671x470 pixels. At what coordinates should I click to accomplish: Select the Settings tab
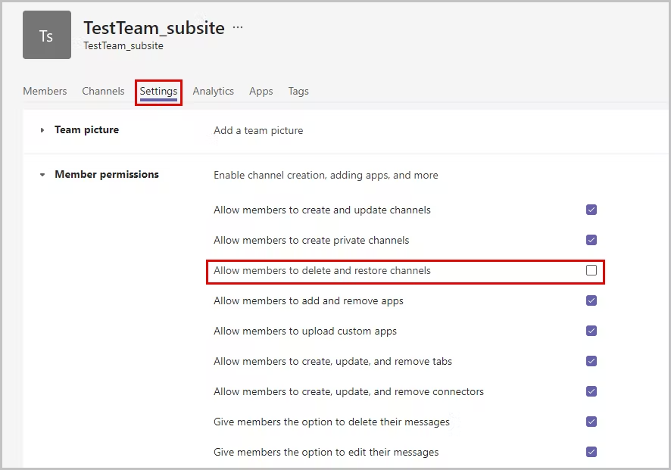click(x=158, y=92)
